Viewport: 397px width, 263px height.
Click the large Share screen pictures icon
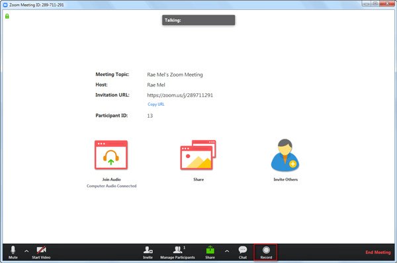click(198, 155)
